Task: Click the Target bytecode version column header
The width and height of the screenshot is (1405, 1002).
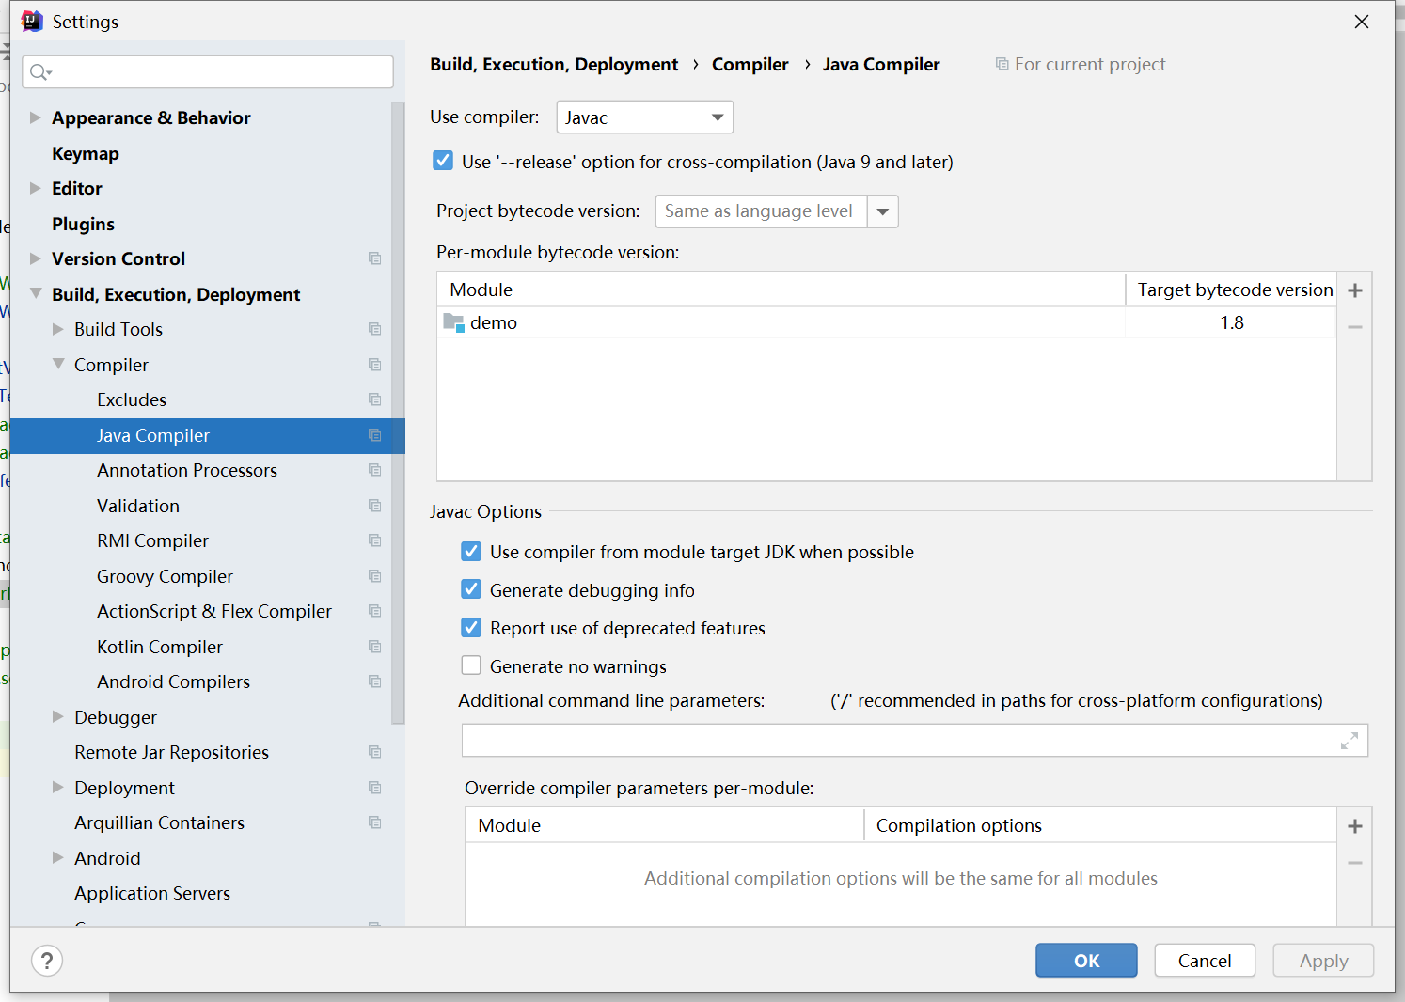Action: 1231,290
